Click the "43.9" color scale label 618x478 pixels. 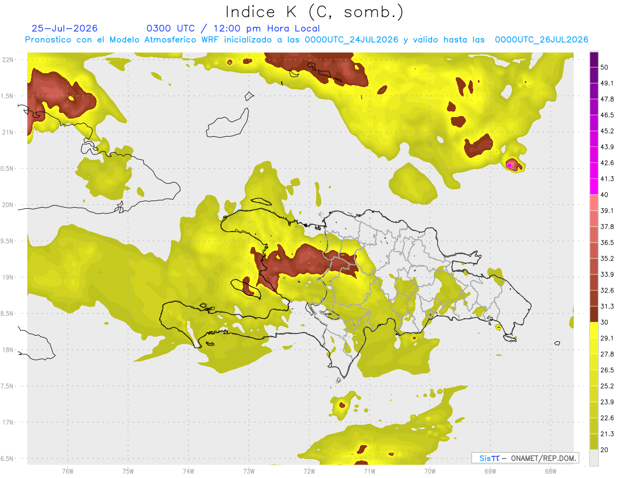point(607,147)
